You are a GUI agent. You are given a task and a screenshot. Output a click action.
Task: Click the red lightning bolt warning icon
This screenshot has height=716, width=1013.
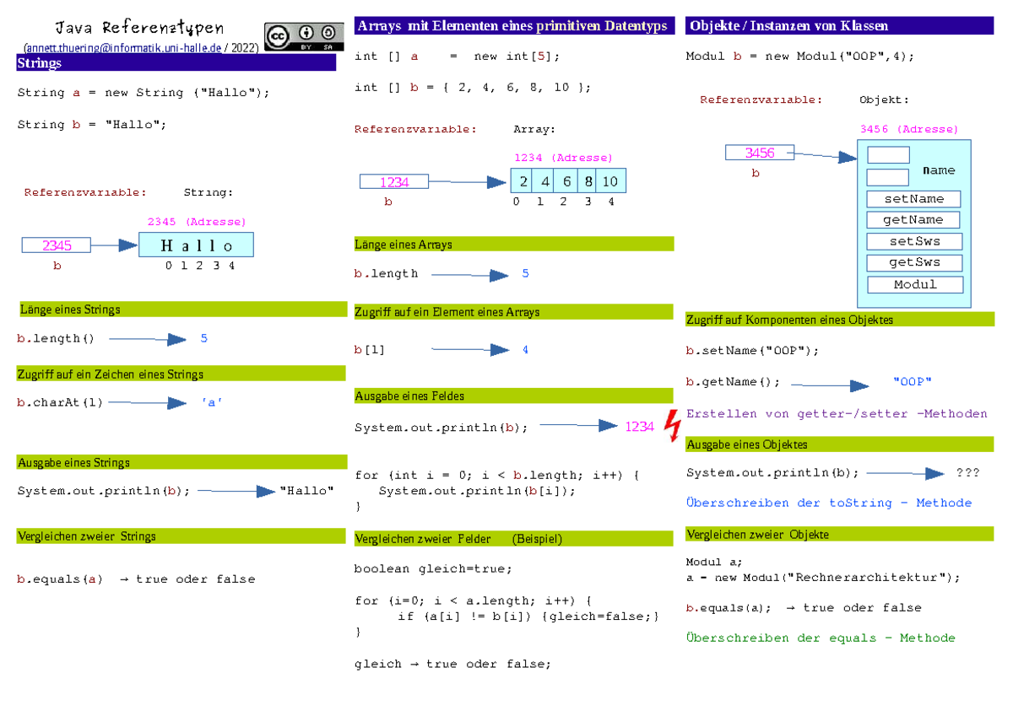(x=673, y=425)
